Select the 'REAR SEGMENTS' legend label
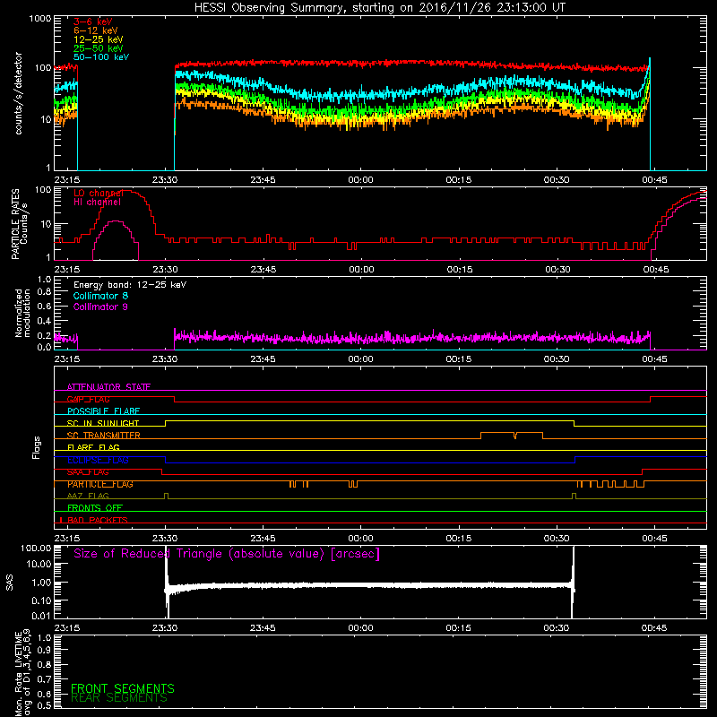The image size is (717, 717). coord(119,698)
